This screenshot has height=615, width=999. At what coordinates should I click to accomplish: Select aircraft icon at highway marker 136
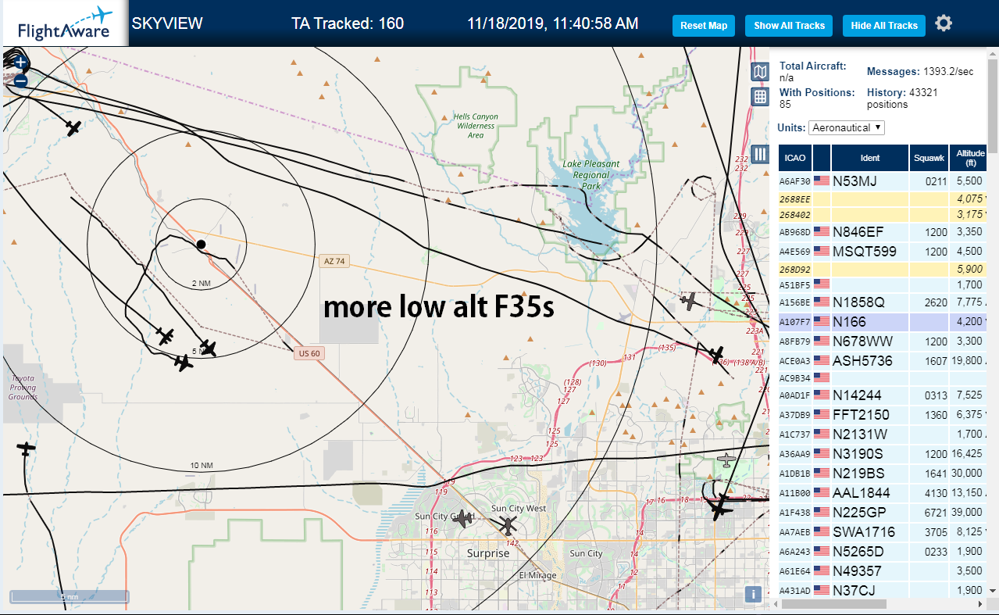[717, 354]
